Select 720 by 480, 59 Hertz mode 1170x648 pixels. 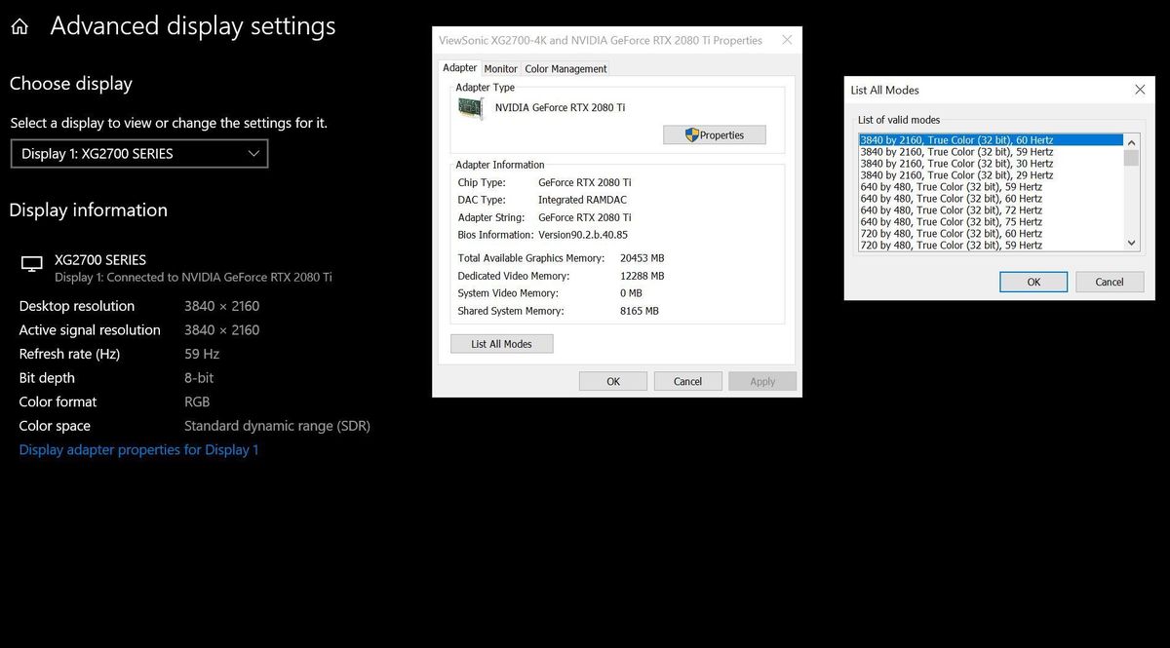point(991,246)
